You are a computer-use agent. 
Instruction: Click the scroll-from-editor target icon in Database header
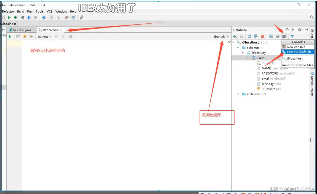coord(287,30)
